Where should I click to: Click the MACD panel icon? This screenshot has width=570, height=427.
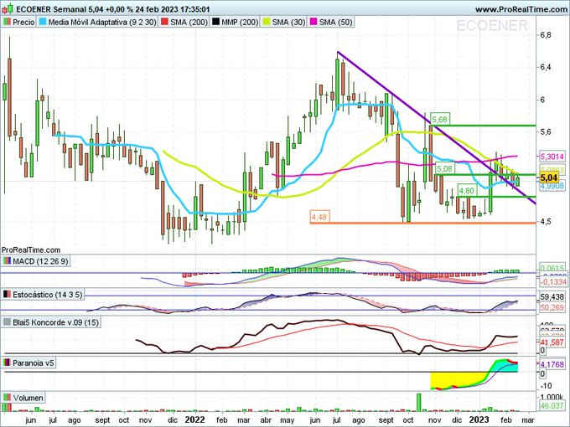(7, 261)
